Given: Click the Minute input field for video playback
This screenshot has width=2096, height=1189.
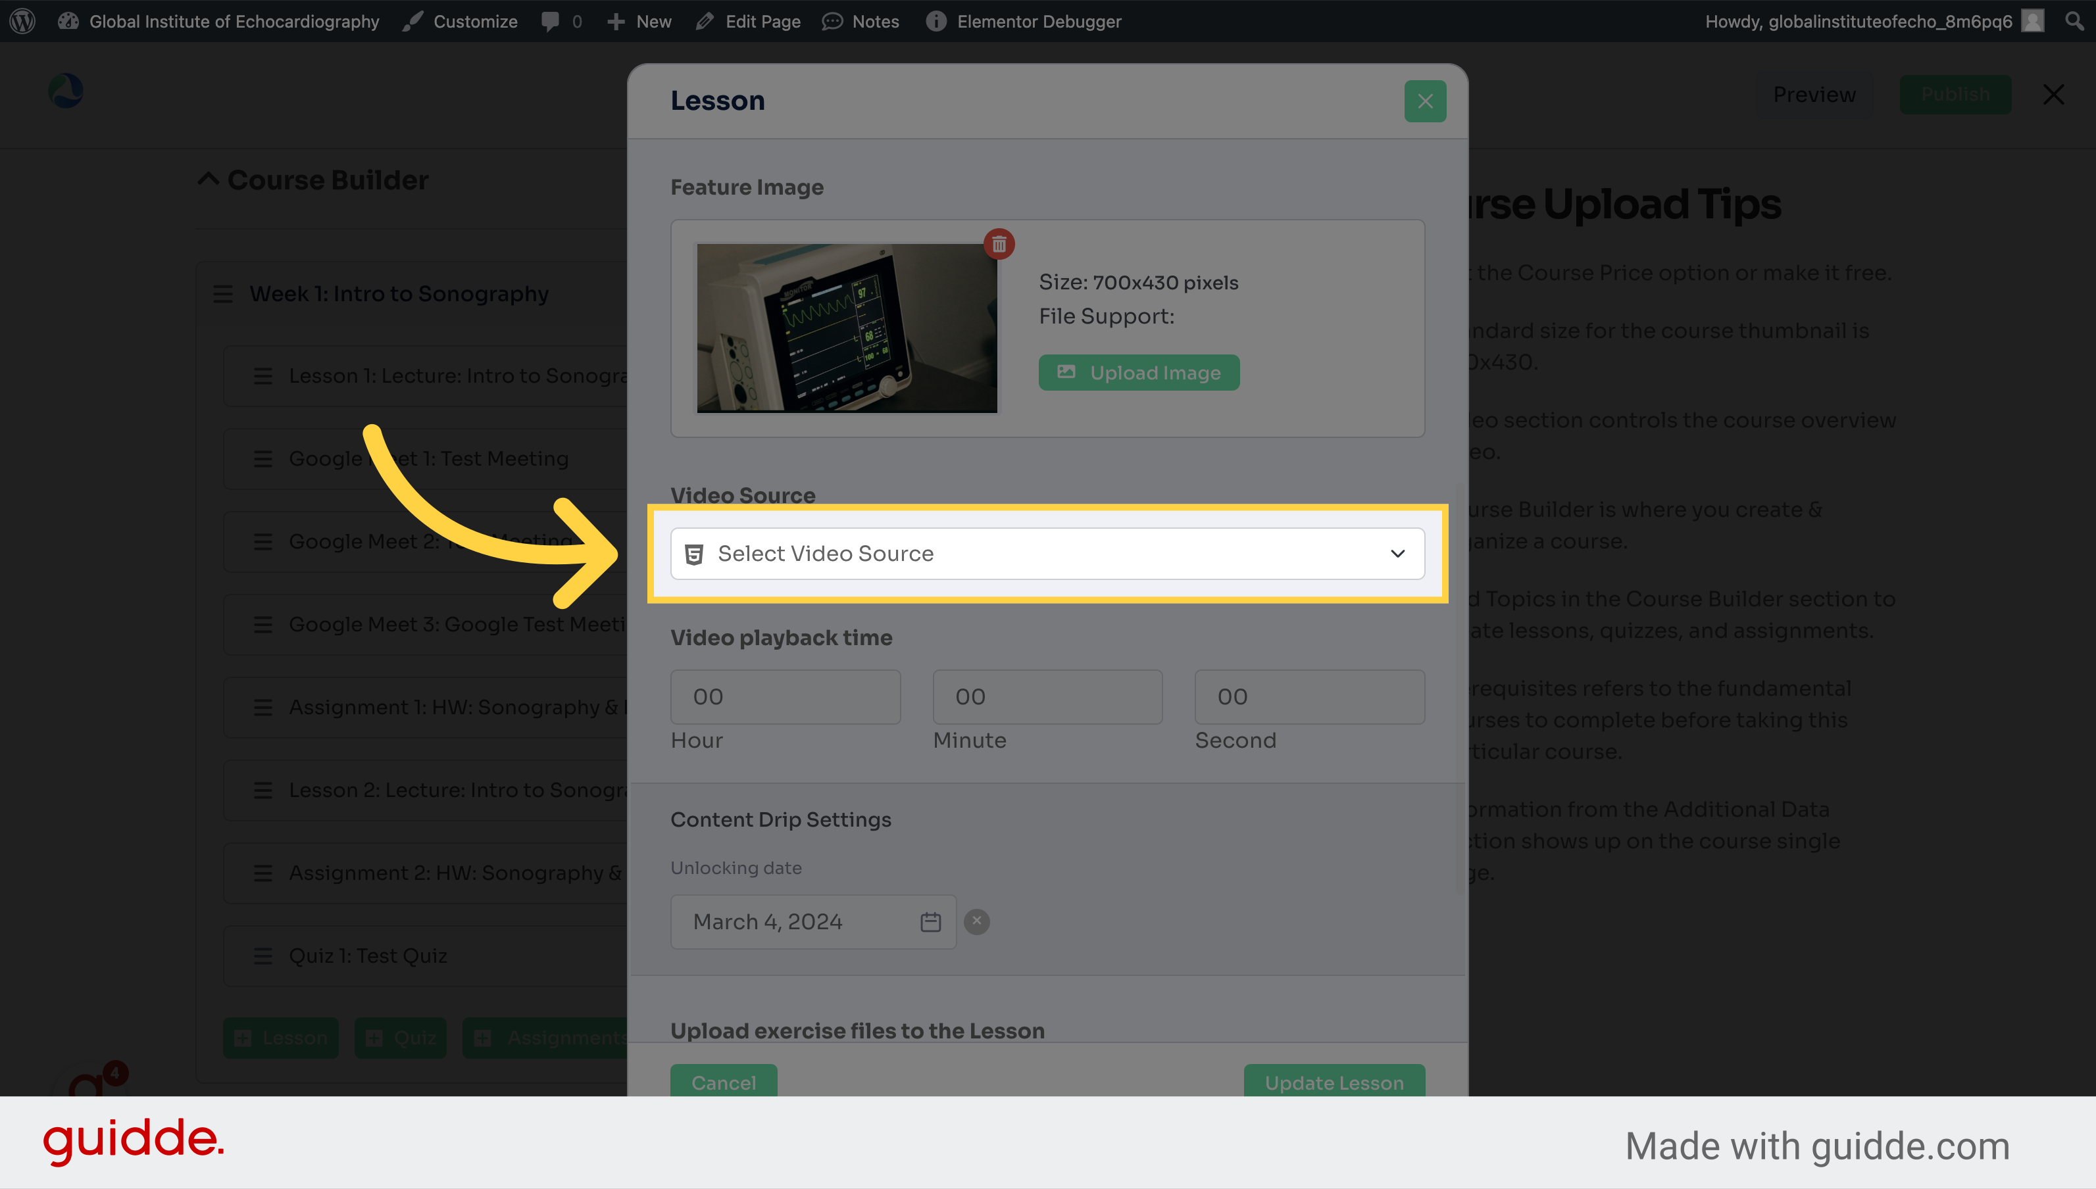Looking at the screenshot, I should click(1048, 695).
